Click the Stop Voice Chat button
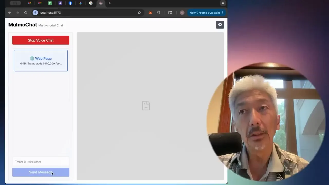Viewport: 329px width, 185px height. click(x=41, y=40)
